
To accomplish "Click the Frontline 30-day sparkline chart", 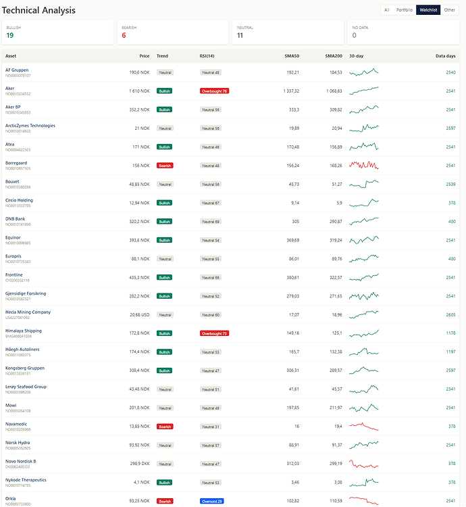I will 363,277.
